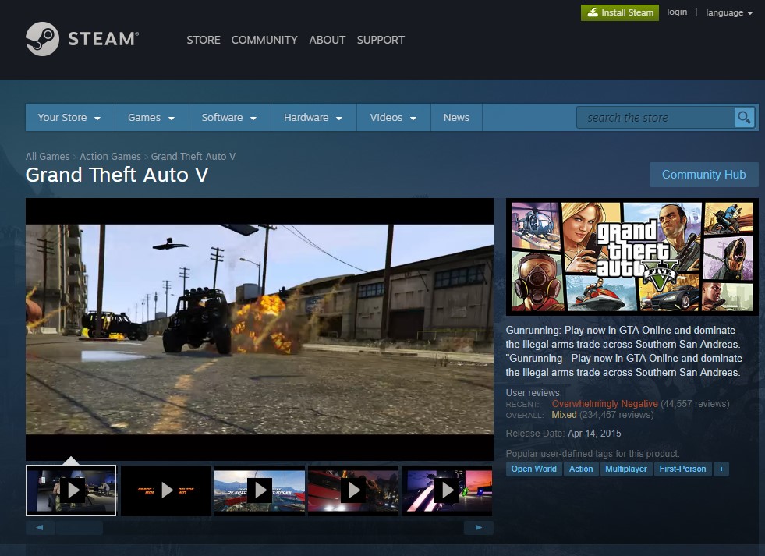Select the Multiplayer tag
765x556 pixels.
626,469
